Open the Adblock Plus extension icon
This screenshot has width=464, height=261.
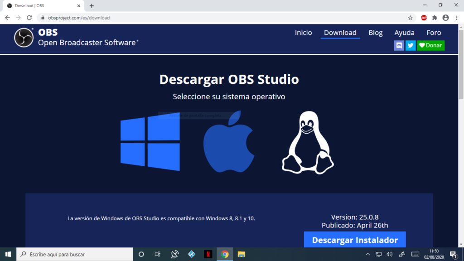pyautogui.click(x=424, y=18)
